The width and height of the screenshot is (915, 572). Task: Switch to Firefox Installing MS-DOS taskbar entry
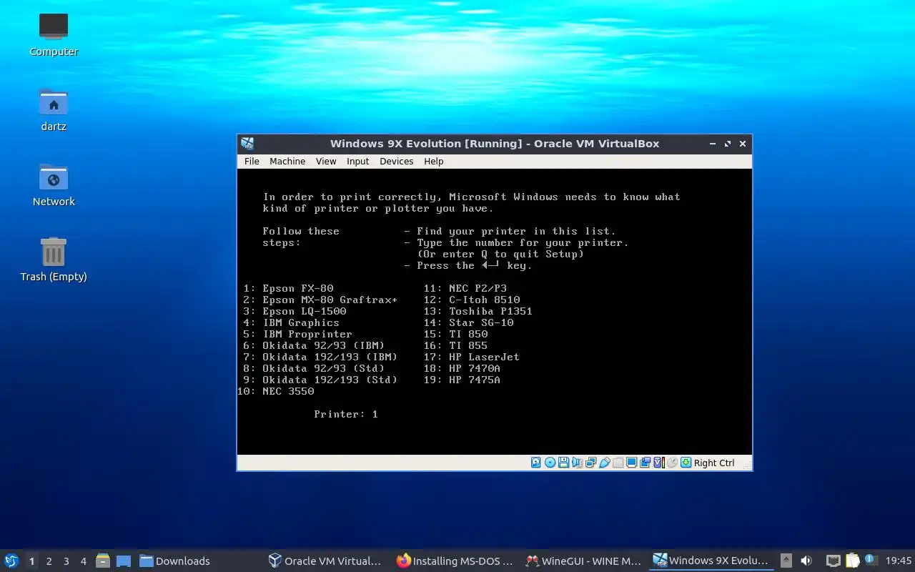(x=455, y=561)
